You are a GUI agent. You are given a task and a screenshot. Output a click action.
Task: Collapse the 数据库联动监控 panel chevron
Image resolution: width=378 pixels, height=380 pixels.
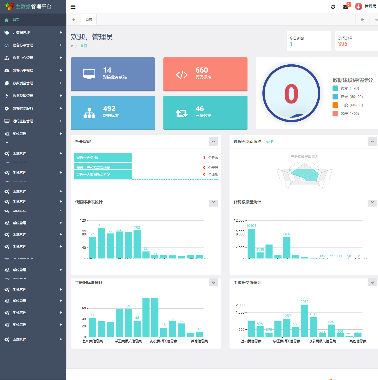(372, 141)
